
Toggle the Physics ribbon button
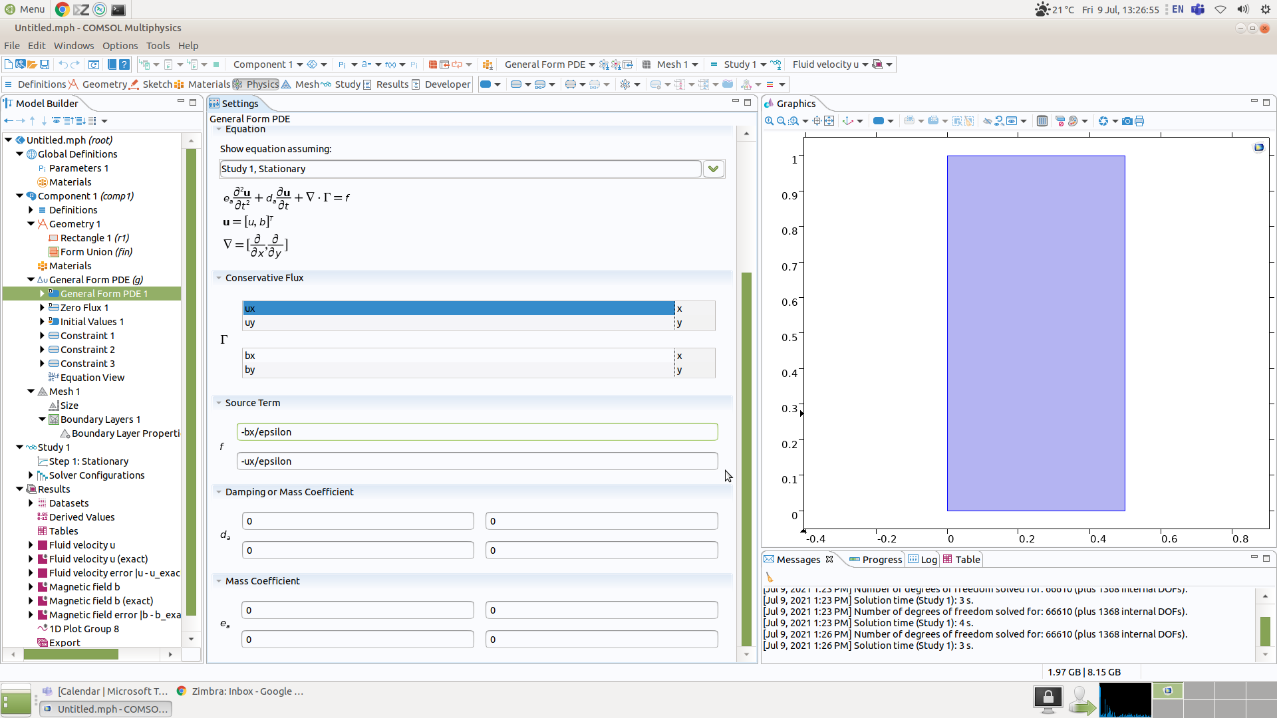tap(255, 84)
